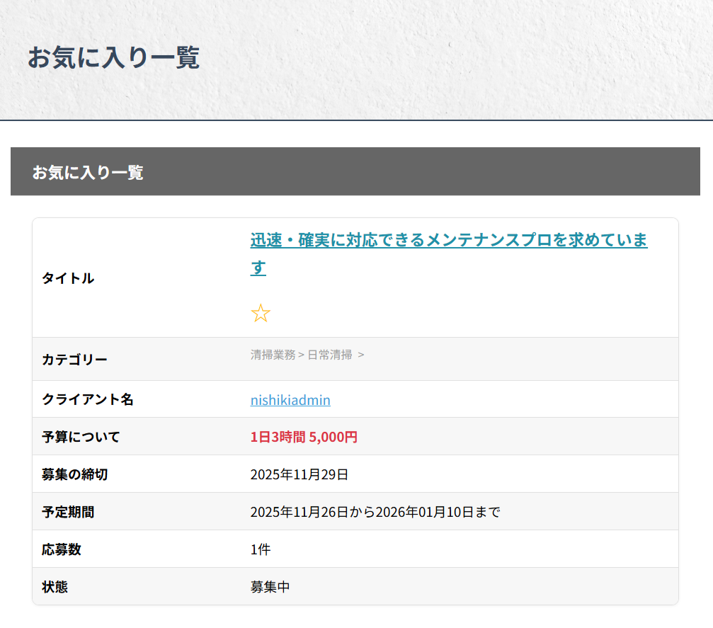Click the 清掃業務 category breadcrumb

273,355
